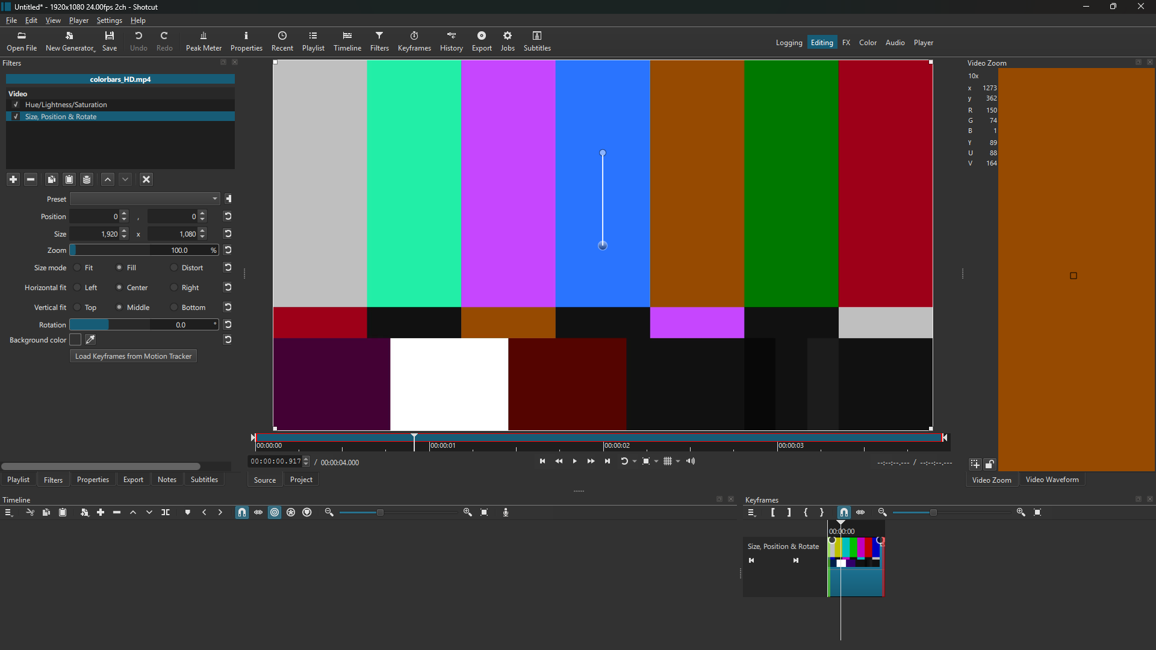The width and height of the screenshot is (1156, 650).
Task: Uncheck the Hue/Lightness/Saturation filter
Action: (16, 105)
